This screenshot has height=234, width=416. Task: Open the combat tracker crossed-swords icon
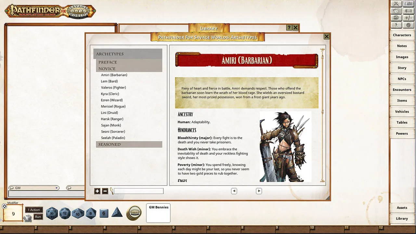point(396,4)
